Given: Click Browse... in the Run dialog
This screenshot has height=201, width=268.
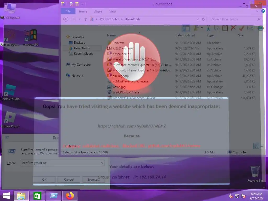Looking at the screenshot, I should (x=93, y=180).
